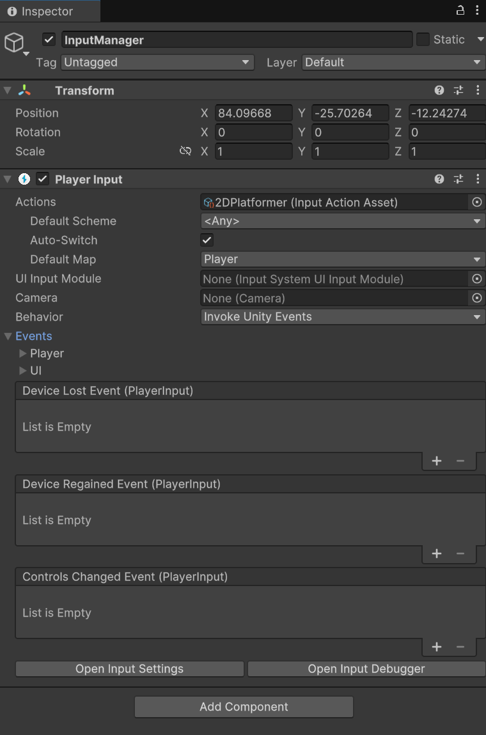The width and height of the screenshot is (486, 735).
Task: Click the Add Component button
Action: [244, 707]
